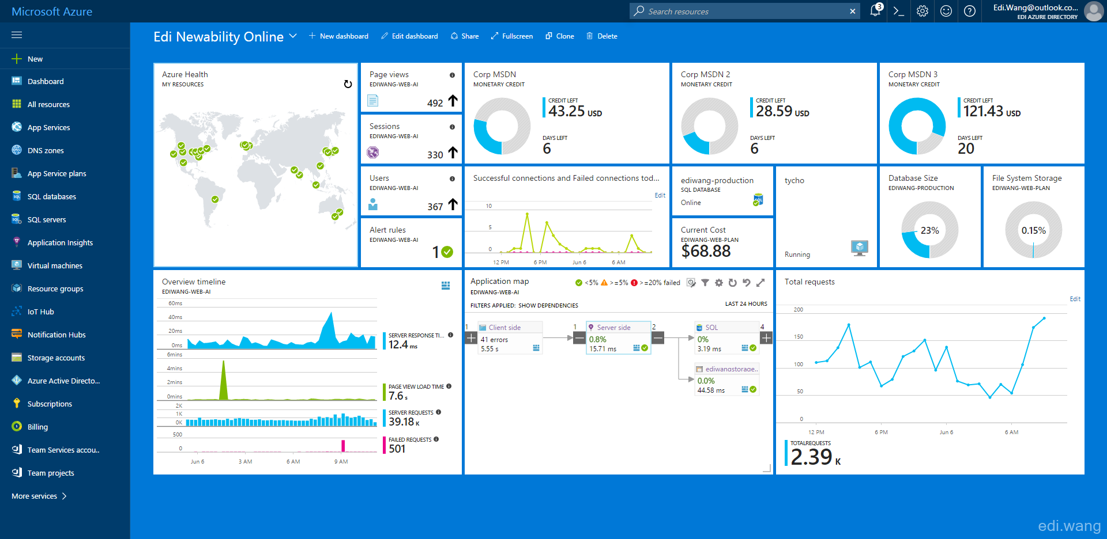Viewport: 1107px width, 539px height.
Task: Click the Azure Active Directory diamond icon
Action: point(17,380)
